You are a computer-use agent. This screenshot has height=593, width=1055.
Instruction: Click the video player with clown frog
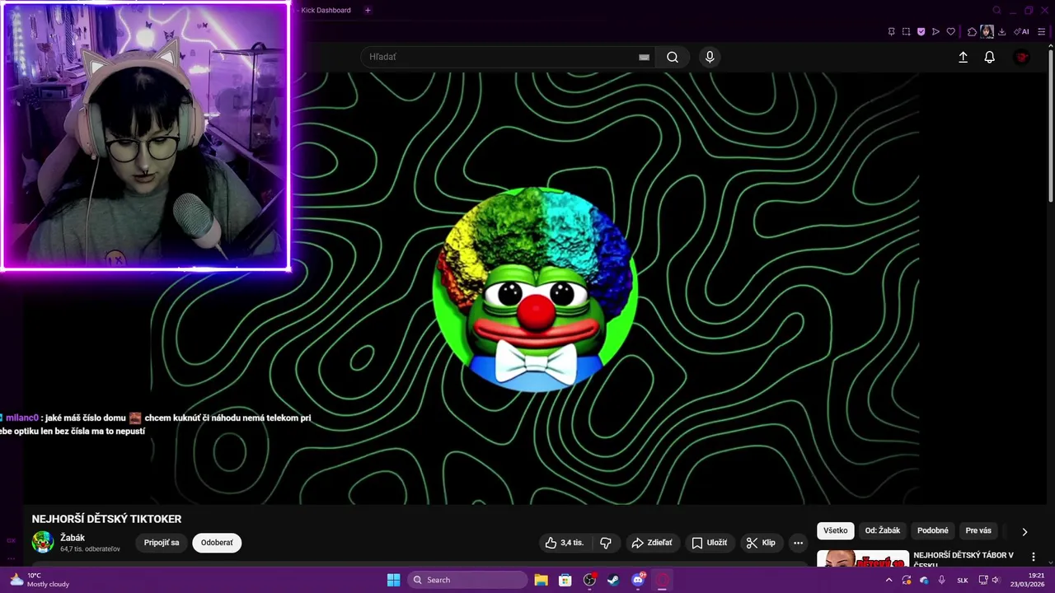coord(536,288)
